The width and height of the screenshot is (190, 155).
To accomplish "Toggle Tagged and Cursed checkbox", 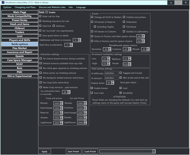I will (120, 73).
